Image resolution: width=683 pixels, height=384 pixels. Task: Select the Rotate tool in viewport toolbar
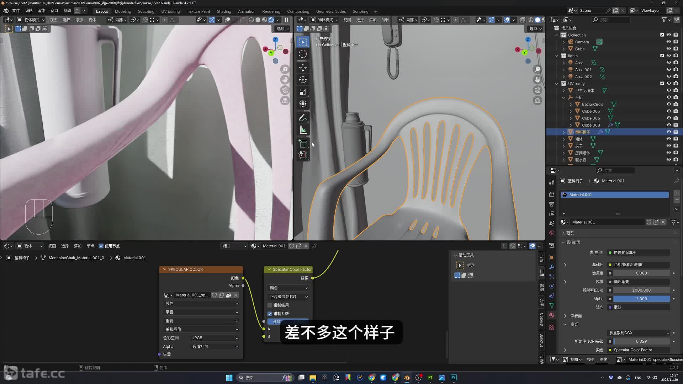coord(303,80)
